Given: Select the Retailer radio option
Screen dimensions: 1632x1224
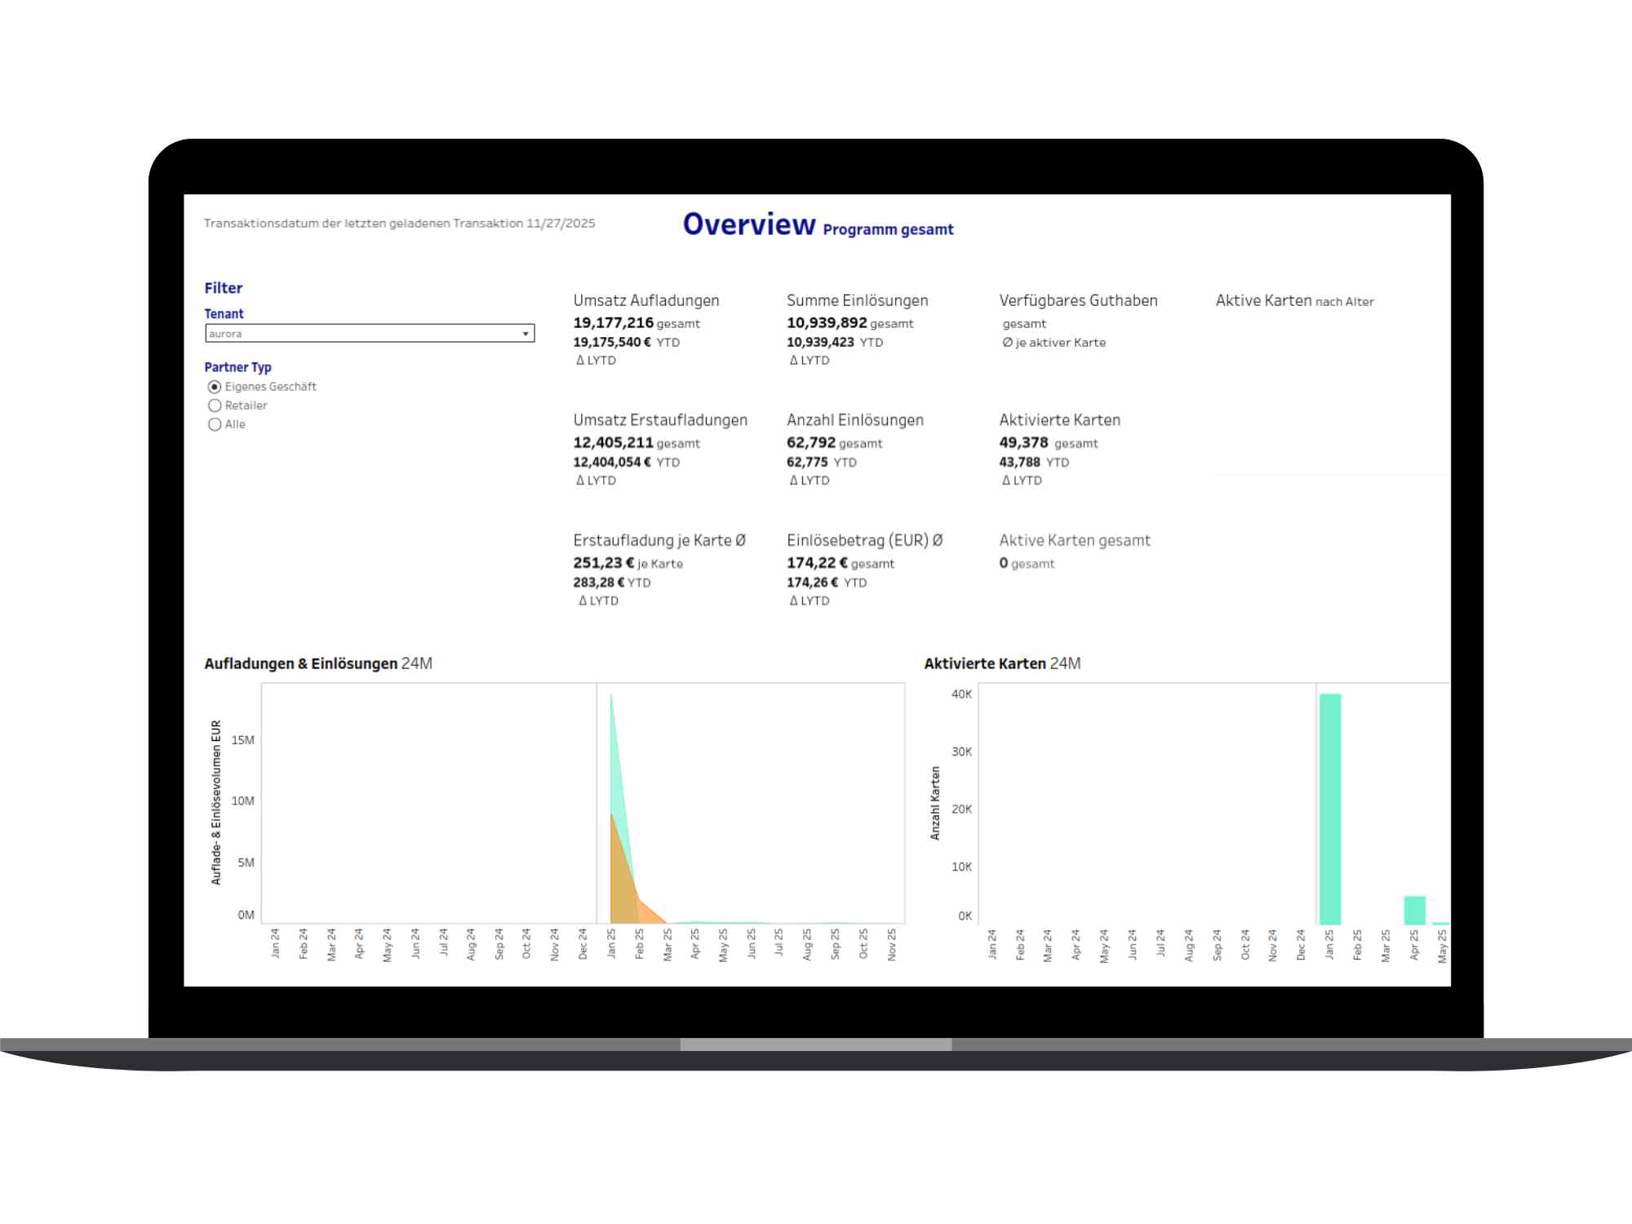Looking at the screenshot, I should (x=215, y=406).
